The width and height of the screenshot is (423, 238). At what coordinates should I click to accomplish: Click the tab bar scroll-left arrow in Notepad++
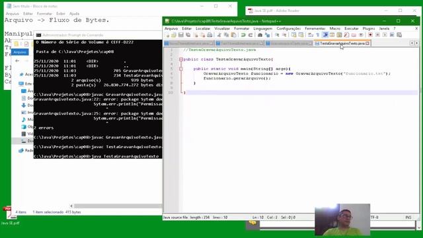tap(412, 43)
